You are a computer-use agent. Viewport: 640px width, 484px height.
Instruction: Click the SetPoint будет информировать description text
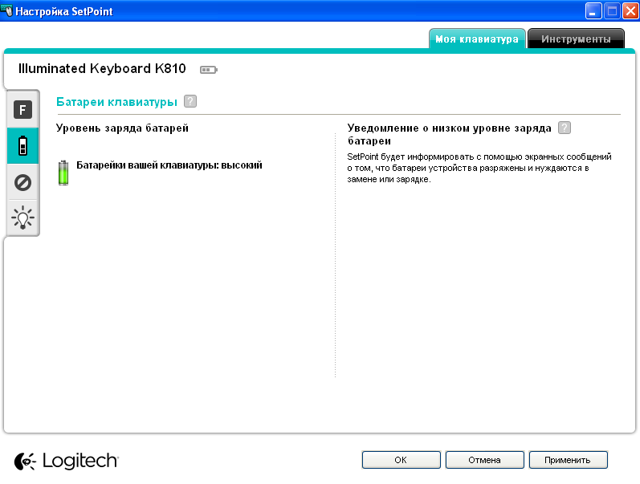click(479, 168)
